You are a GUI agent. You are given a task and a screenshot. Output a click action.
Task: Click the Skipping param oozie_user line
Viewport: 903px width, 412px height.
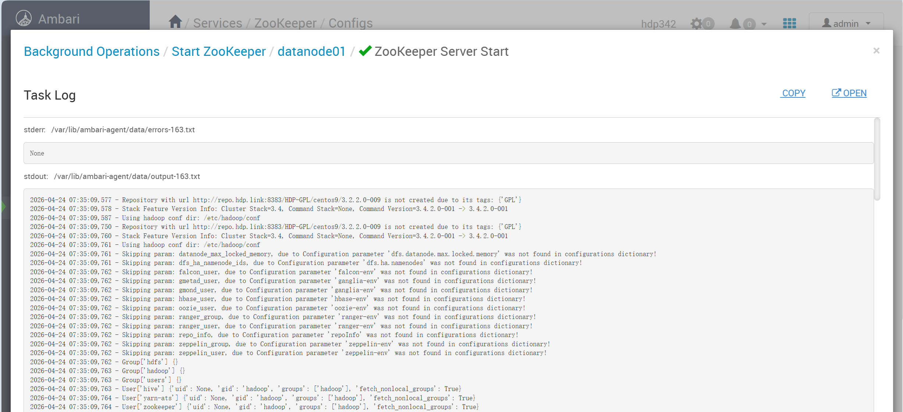point(278,308)
